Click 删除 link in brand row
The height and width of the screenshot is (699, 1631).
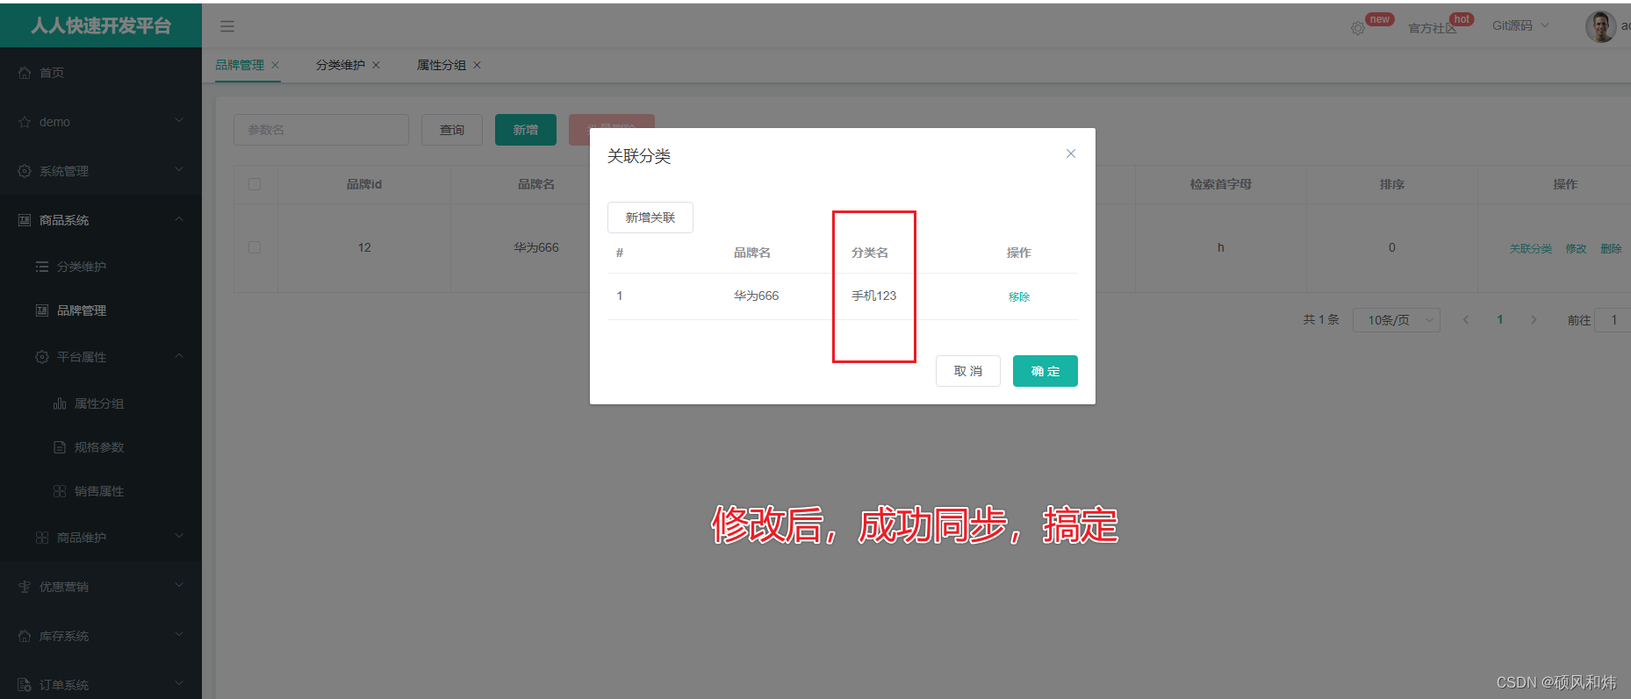(x=1612, y=249)
